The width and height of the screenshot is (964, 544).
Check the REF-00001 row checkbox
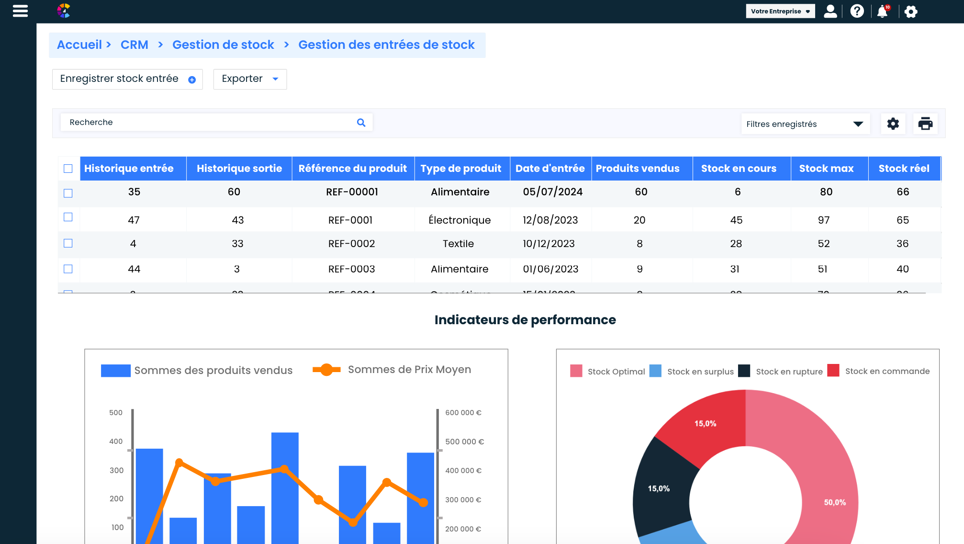68,193
